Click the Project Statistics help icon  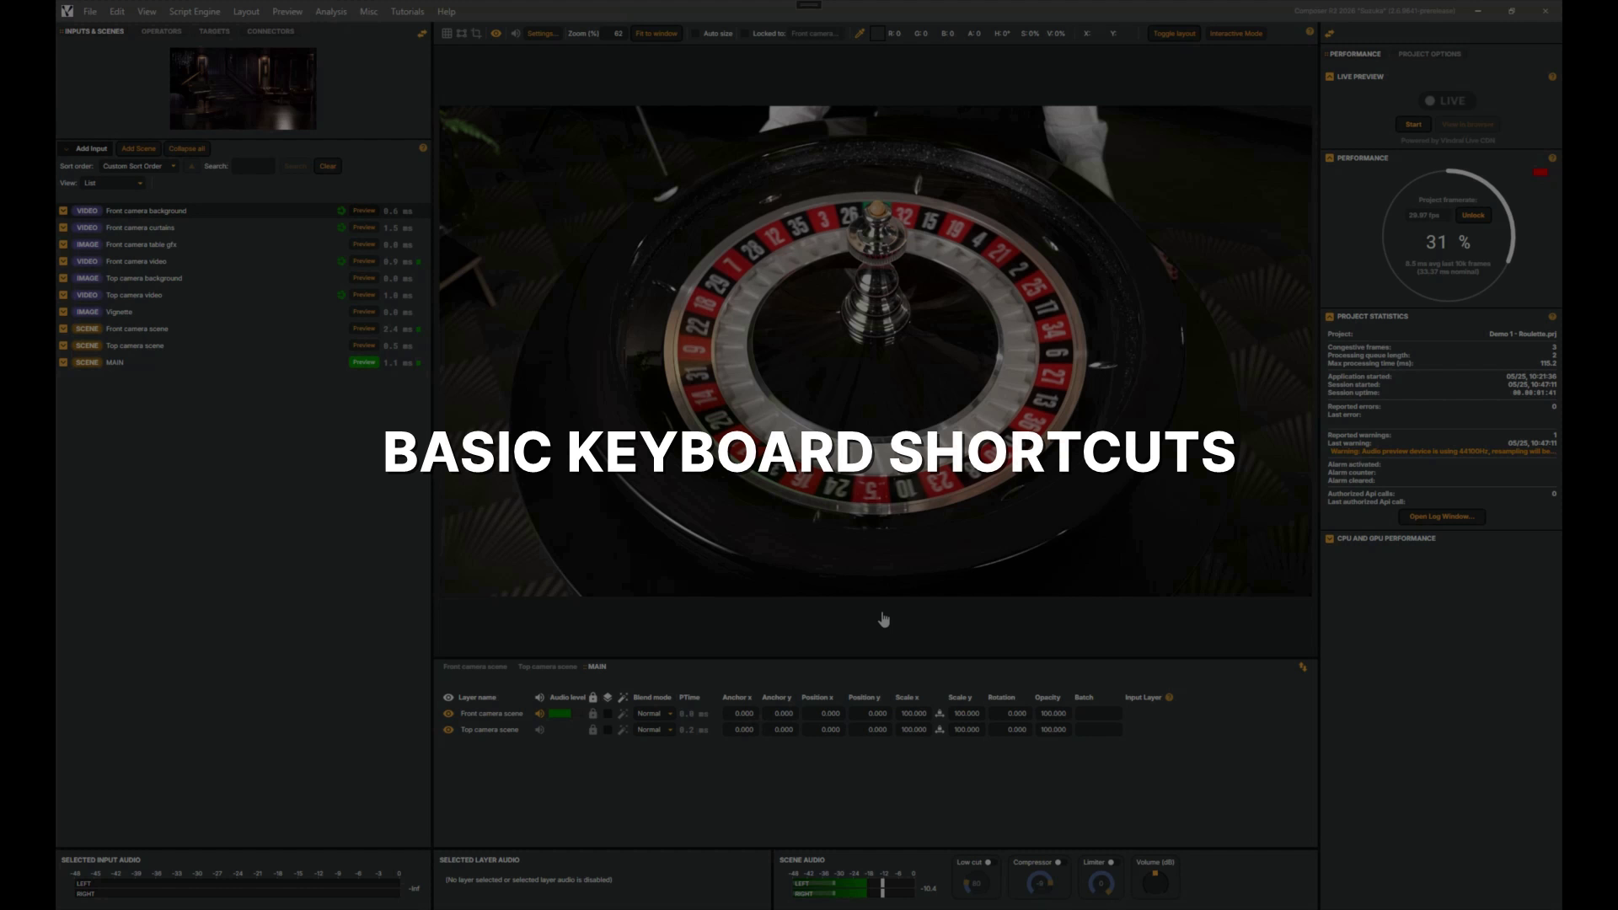1552,316
